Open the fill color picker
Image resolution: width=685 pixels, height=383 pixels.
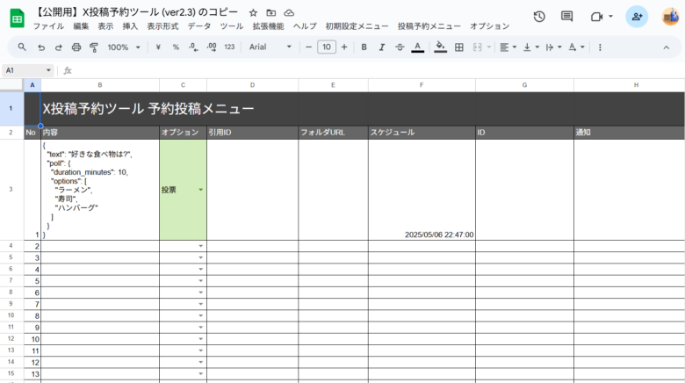tap(440, 47)
